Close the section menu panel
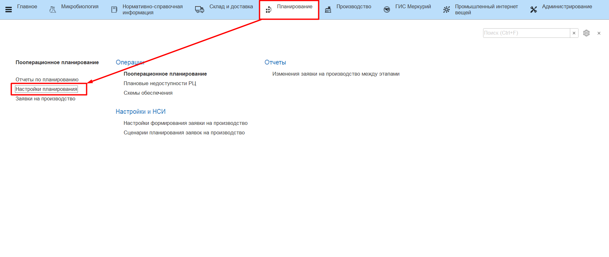609x257 pixels. (x=599, y=33)
